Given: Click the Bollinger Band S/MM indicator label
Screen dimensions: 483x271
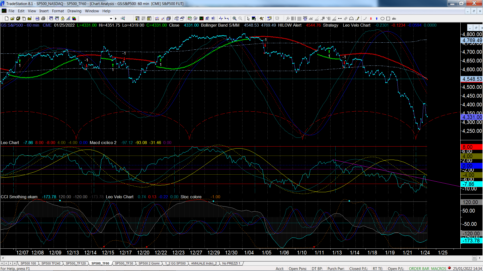Looking at the screenshot, I should [220, 25].
